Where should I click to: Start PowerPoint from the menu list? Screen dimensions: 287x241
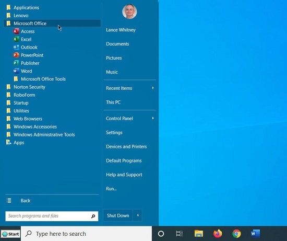tap(28, 55)
